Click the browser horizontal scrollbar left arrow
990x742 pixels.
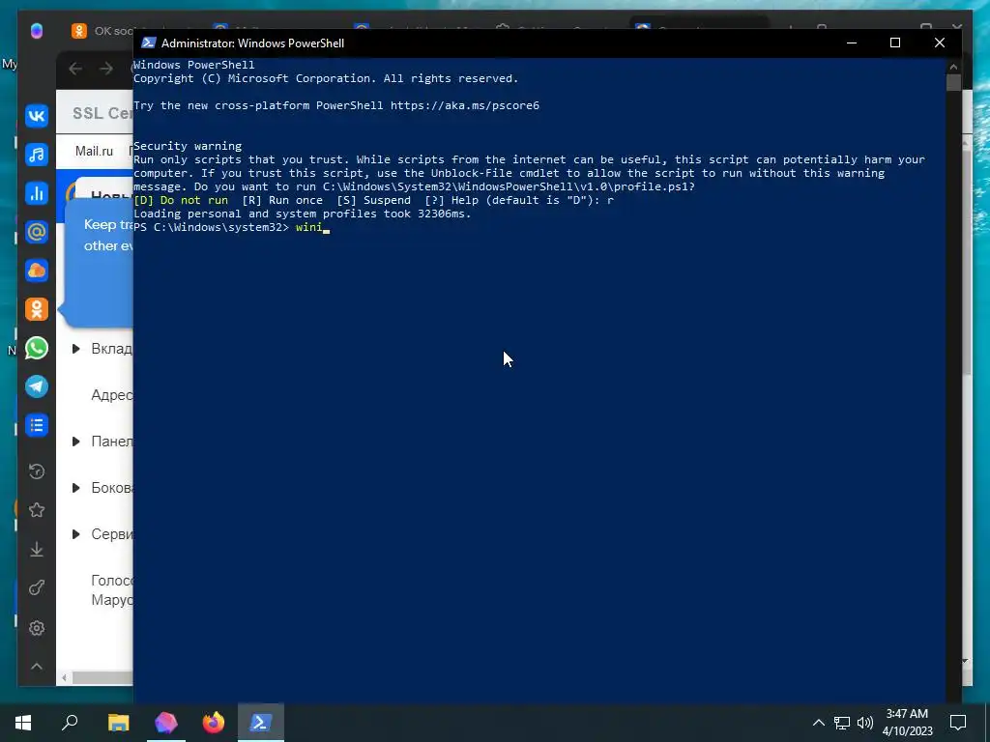64,678
